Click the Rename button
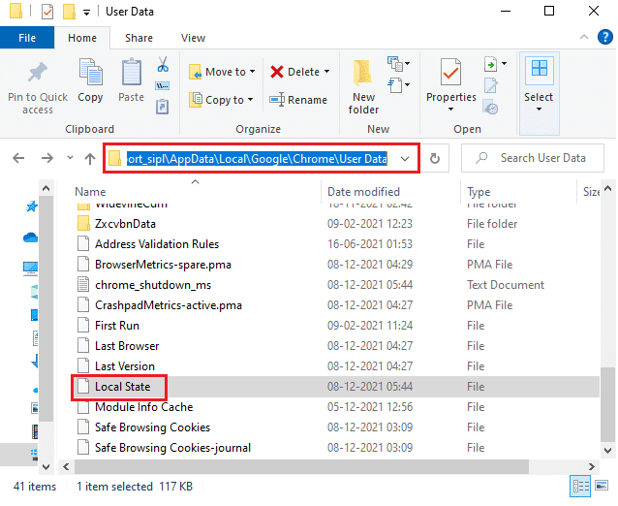This screenshot has width=618, height=506. point(298,100)
